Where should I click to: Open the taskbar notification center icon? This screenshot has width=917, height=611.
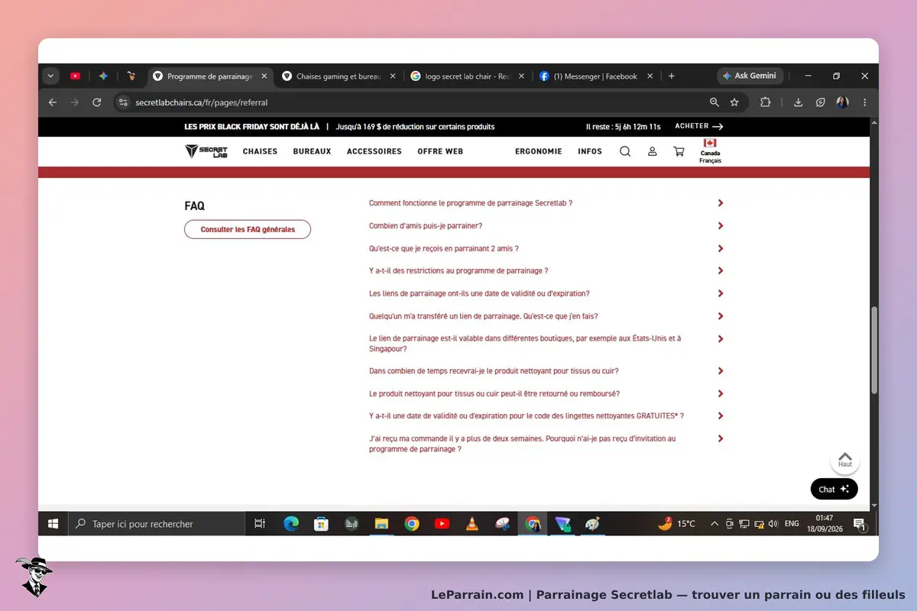(x=859, y=524)
